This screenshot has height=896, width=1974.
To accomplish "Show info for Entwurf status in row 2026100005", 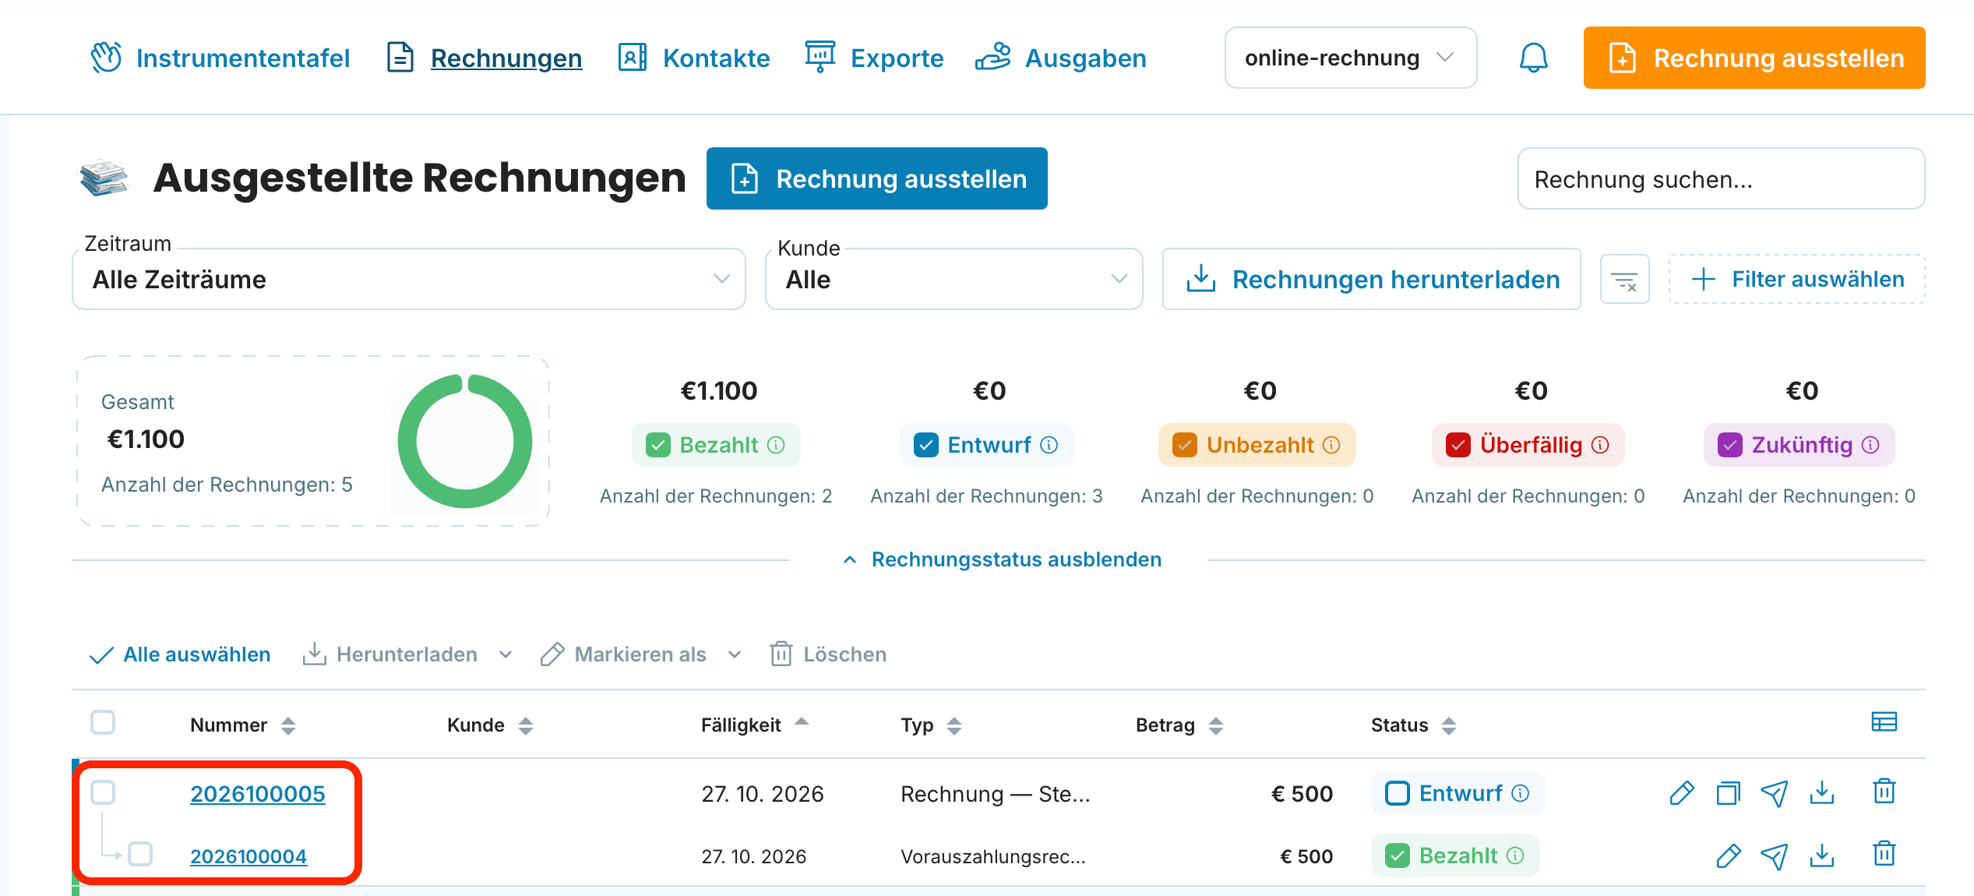I will point(1520,793).
